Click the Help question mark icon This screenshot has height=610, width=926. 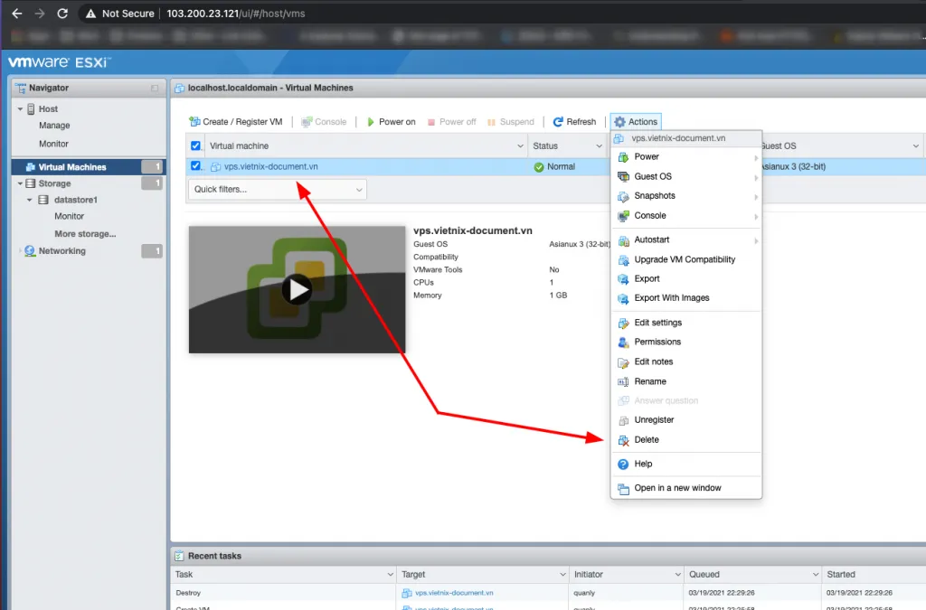[x=623, y=465]
